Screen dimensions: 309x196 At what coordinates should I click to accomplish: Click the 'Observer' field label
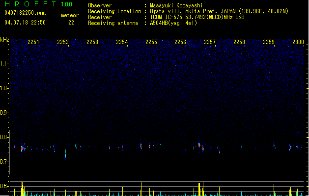pyautogui.click(x=100, y=5)
